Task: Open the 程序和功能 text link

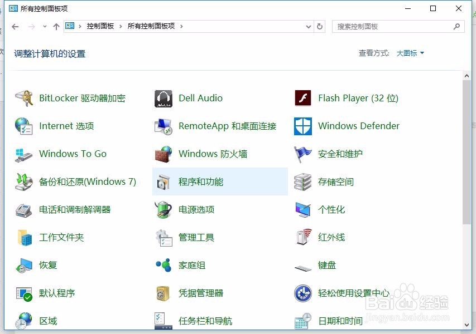Action: point(201,181)
